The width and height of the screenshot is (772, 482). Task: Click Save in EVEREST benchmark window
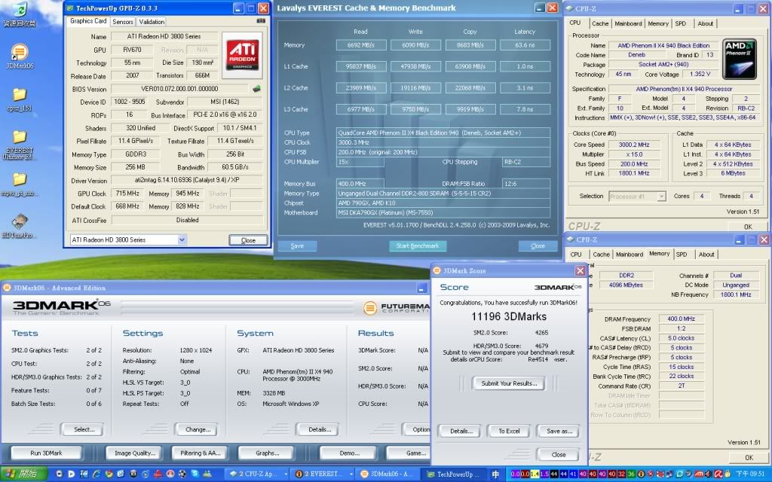coord(297,246)
